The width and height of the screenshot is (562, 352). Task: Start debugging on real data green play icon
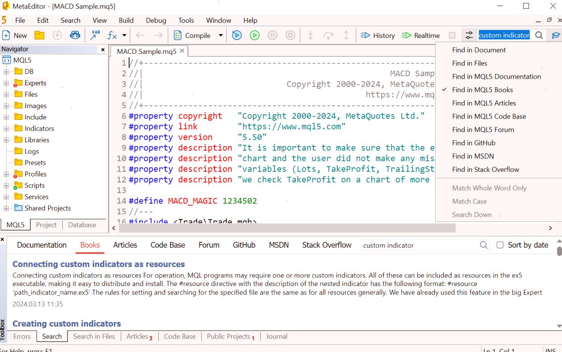click(x=254, y=35)
